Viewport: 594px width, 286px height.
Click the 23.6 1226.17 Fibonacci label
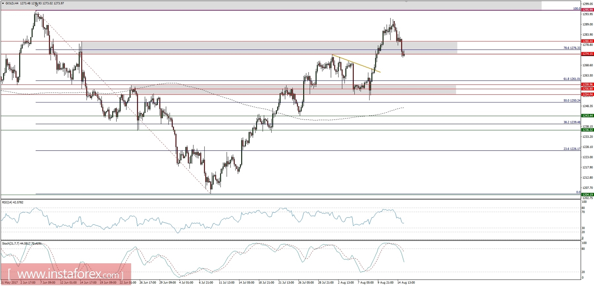point(572,149)
